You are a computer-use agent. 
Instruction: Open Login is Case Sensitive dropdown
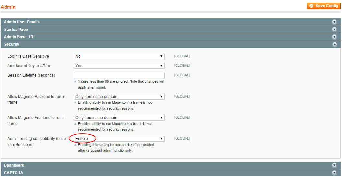(119, 56)
